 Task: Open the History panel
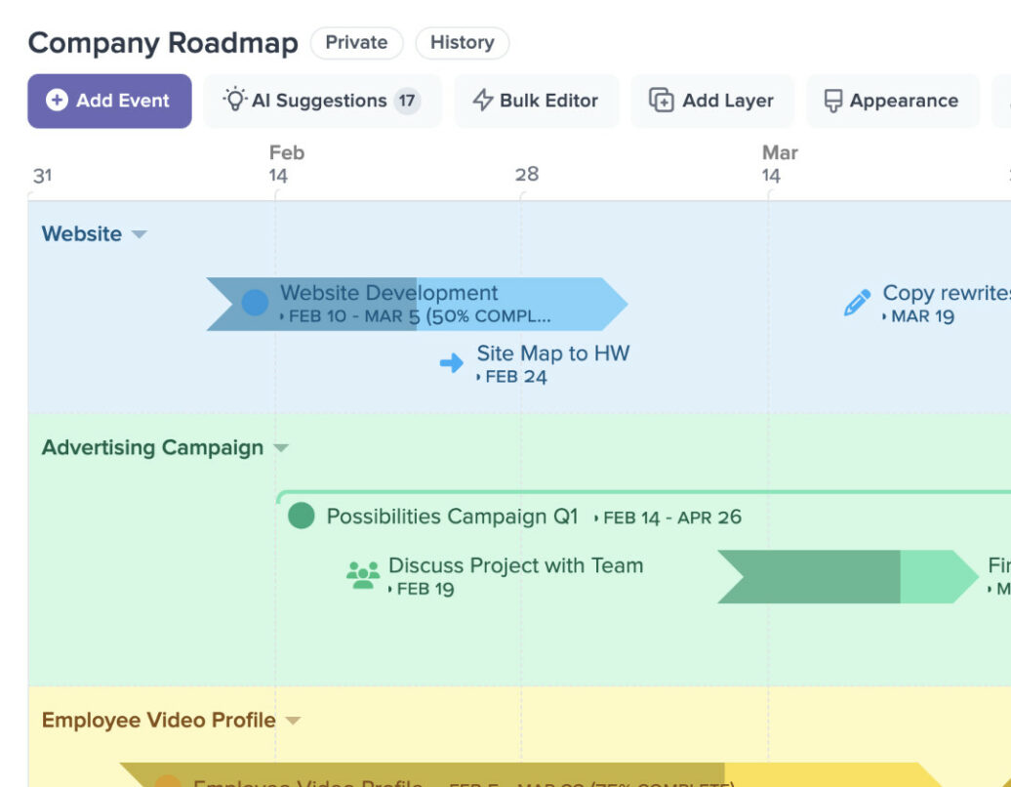tap(462, 42)
